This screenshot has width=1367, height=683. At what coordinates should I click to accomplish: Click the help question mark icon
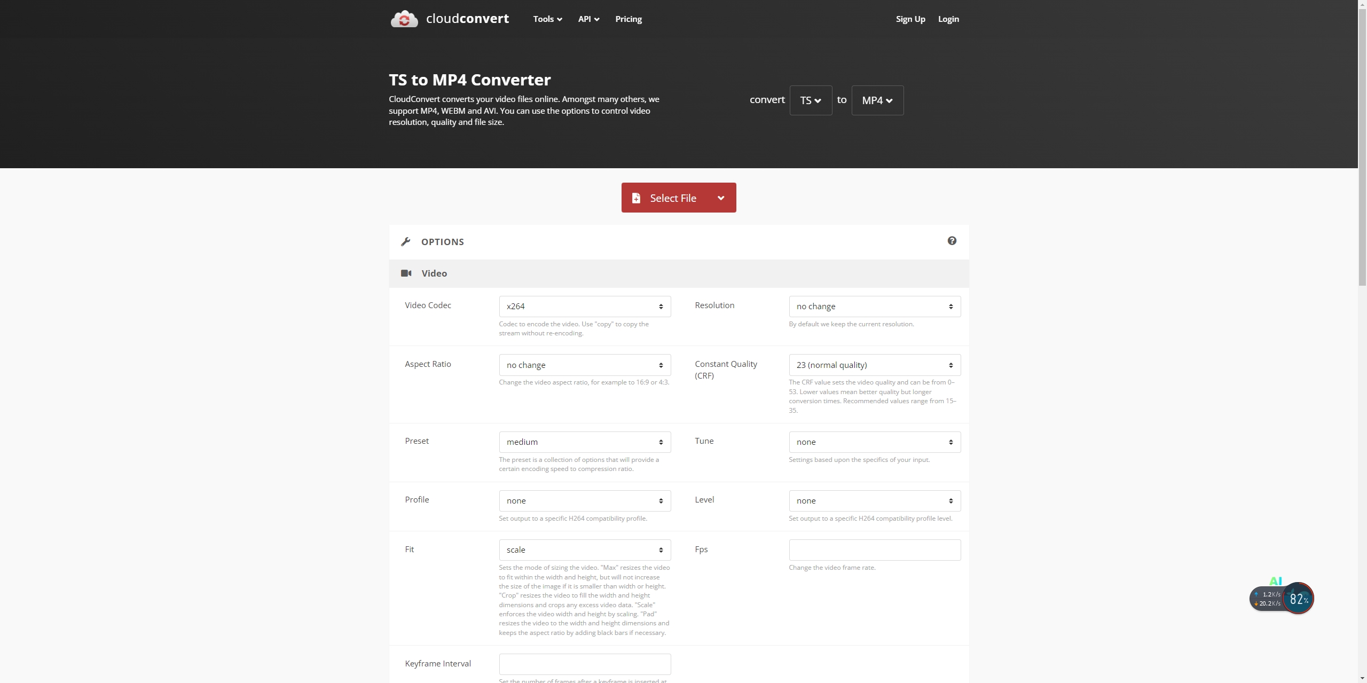tap(952, 241)
